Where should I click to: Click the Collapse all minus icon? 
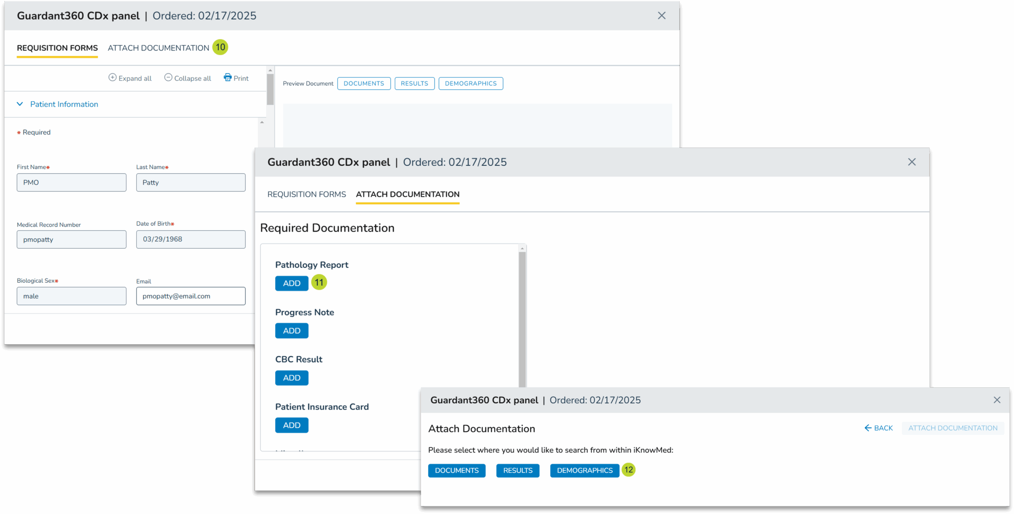(x=168, y=78)
